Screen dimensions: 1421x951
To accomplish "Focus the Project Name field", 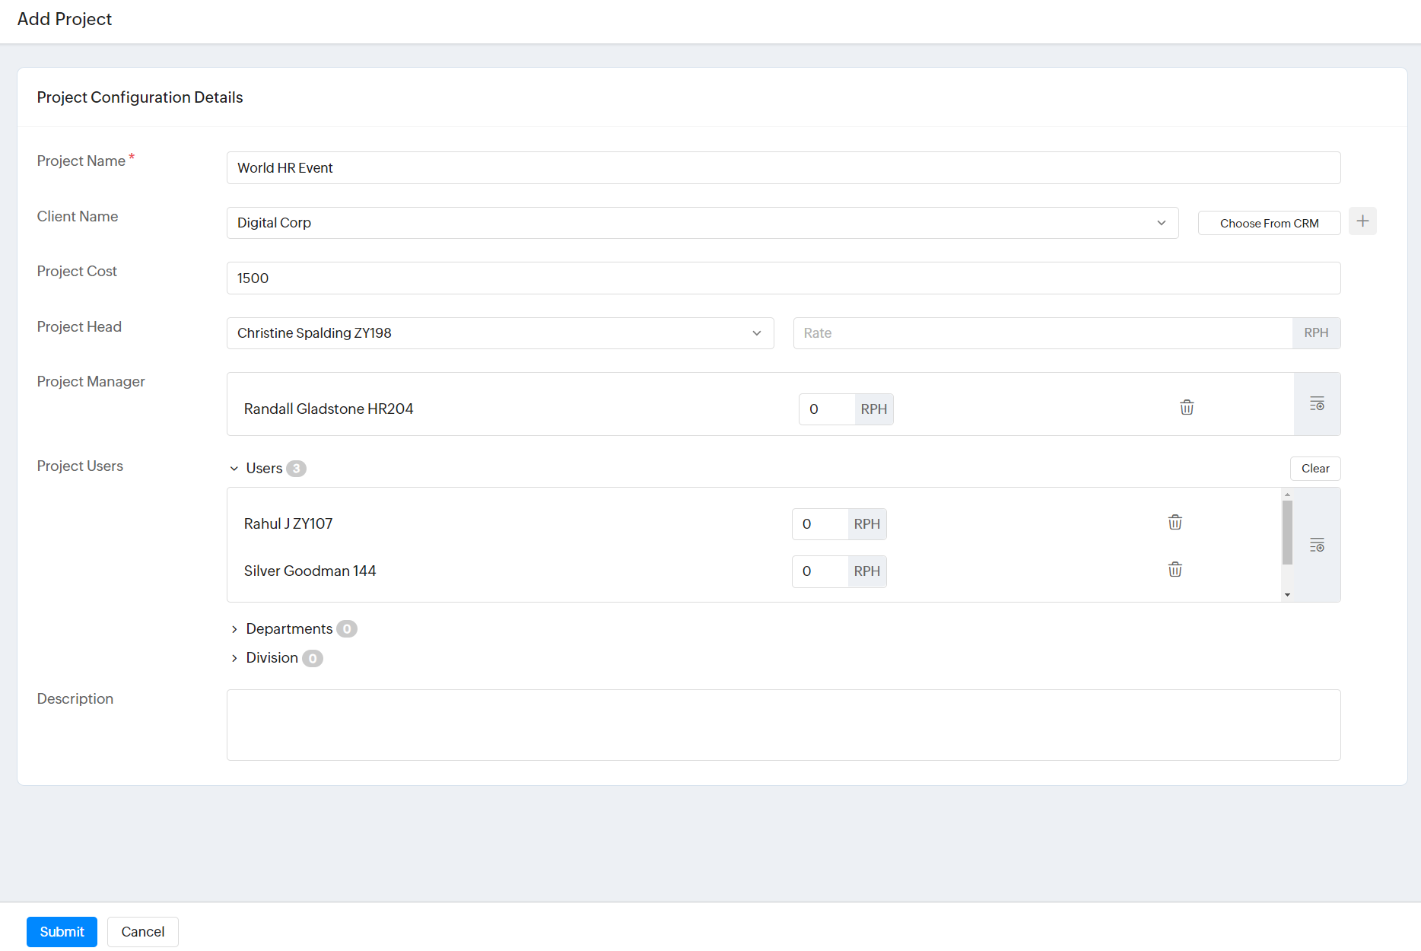I will point(783,168).
